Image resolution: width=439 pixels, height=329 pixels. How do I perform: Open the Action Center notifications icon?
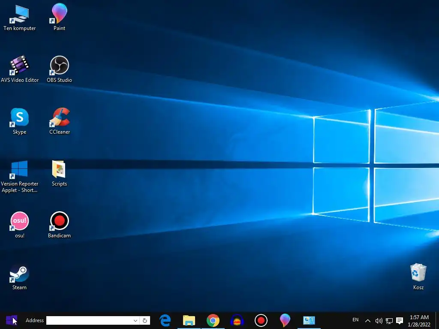[x=400, y=320]
